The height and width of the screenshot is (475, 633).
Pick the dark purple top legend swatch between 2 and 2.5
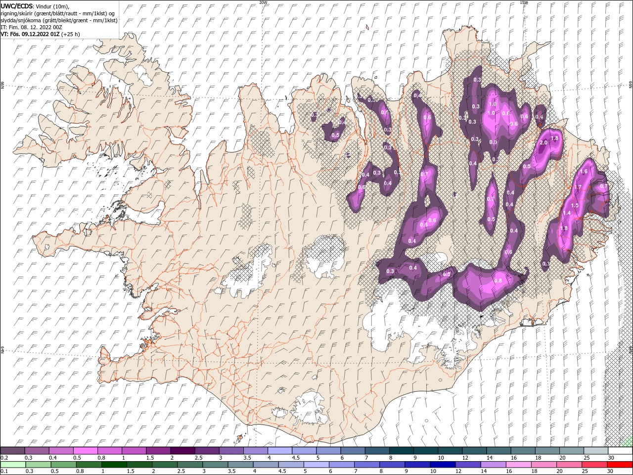182,451
